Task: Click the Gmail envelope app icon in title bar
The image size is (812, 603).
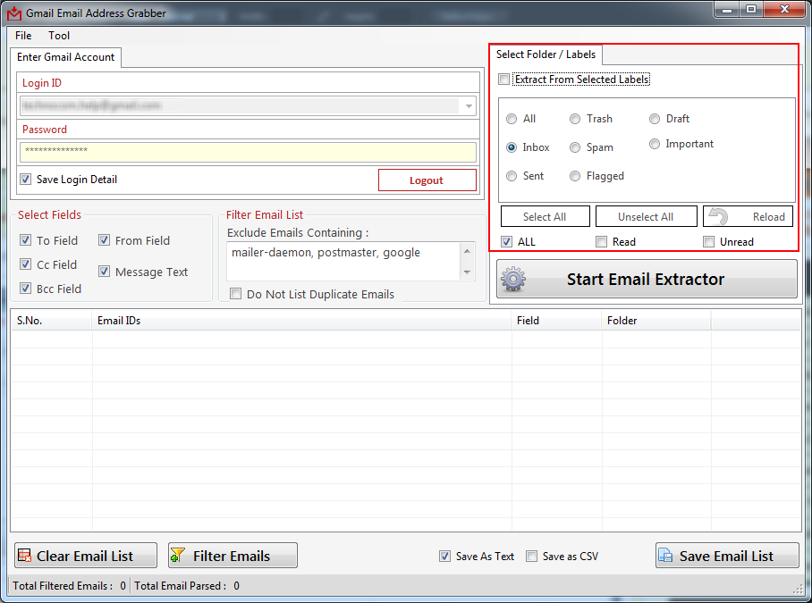Action: tap(14, 13)
